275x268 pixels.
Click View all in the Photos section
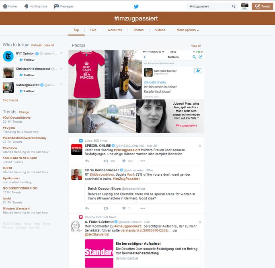pos(196,46)
